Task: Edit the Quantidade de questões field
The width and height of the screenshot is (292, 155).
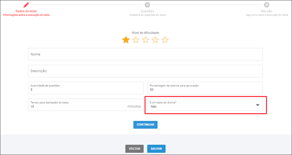Action: coord(86,90)
